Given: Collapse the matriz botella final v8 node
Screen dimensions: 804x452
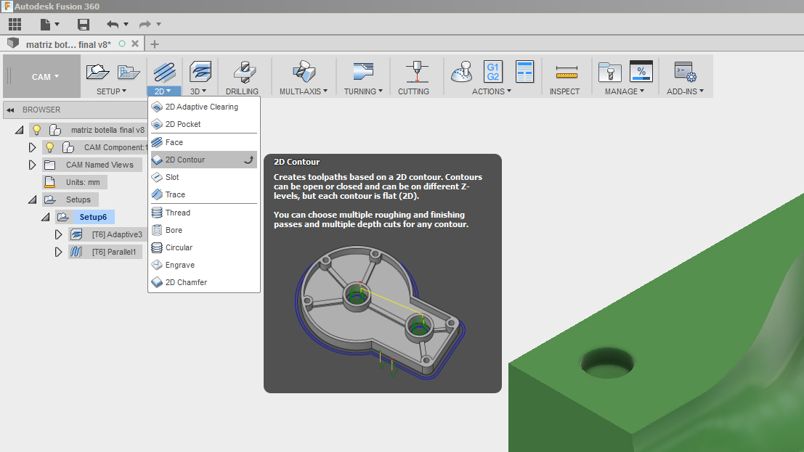Looking at the screenshot, I should [x=20, y=130].
